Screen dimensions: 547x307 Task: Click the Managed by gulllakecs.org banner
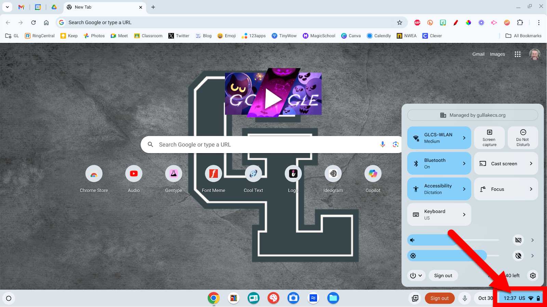472,115
